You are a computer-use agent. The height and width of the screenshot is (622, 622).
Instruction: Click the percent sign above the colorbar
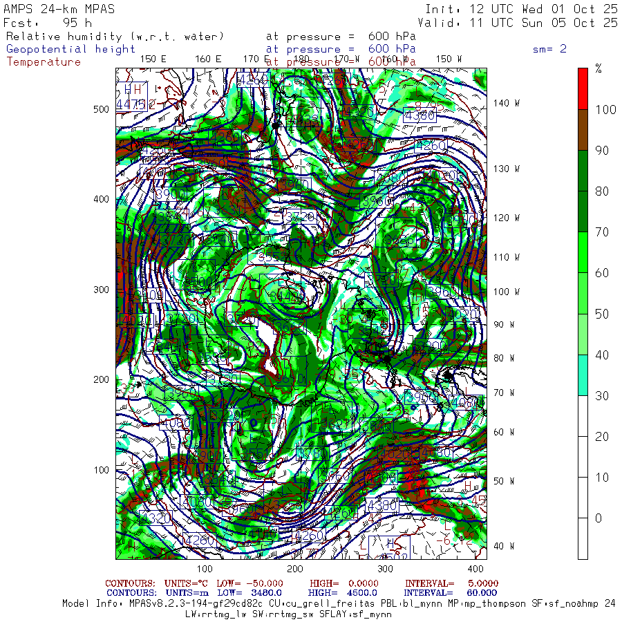point(599,68)
